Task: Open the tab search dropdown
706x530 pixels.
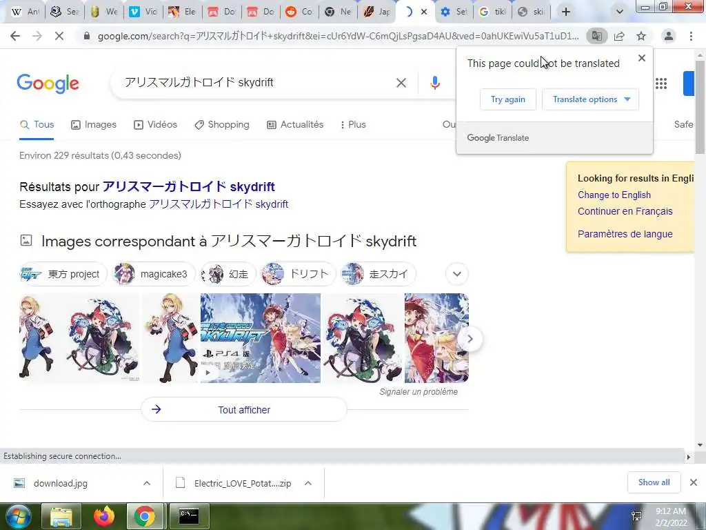Action: point(620,12)
